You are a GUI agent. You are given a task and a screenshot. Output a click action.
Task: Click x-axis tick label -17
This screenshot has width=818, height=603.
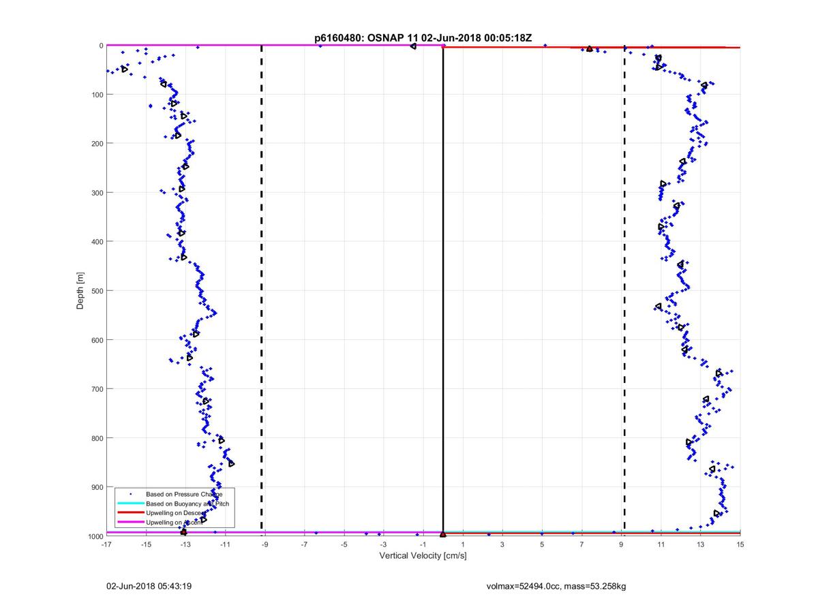pos(106,544)
